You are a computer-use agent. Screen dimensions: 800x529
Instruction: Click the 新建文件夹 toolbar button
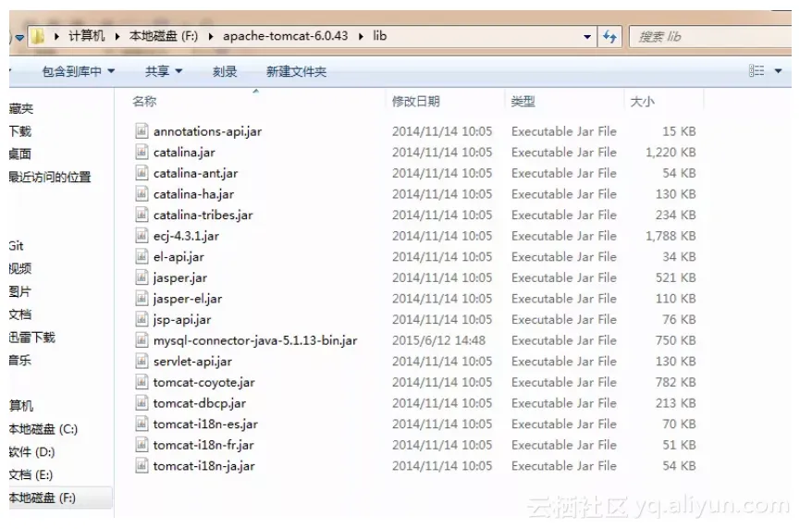tap(296, 71)
